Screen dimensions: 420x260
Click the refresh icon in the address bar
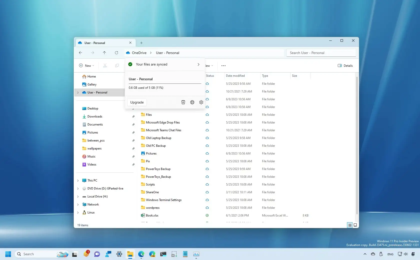click(116, 53)
